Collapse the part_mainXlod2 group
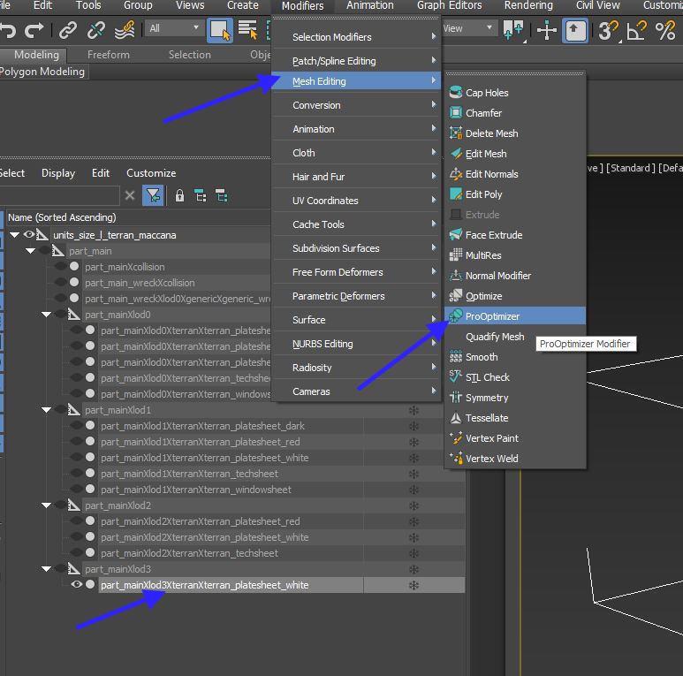The image size is (683, 676). pos(46,505)
